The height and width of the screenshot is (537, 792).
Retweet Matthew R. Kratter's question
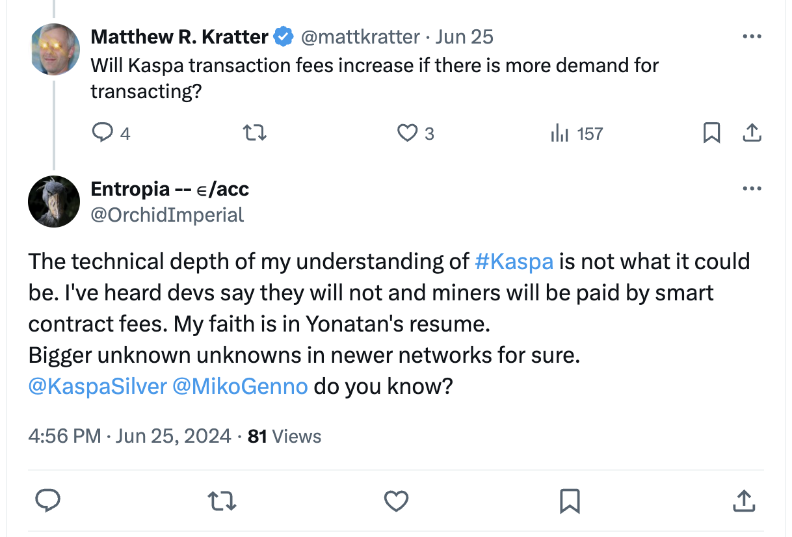click(254, 133)
